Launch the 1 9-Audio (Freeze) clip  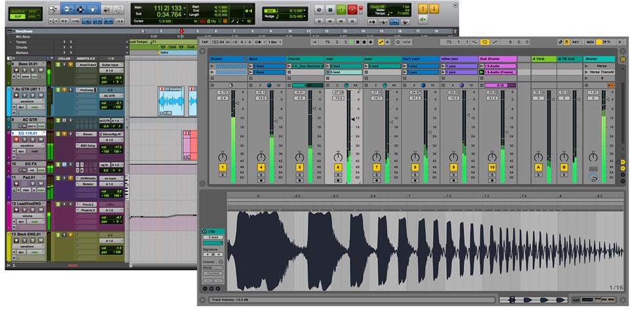coord(481,72)
